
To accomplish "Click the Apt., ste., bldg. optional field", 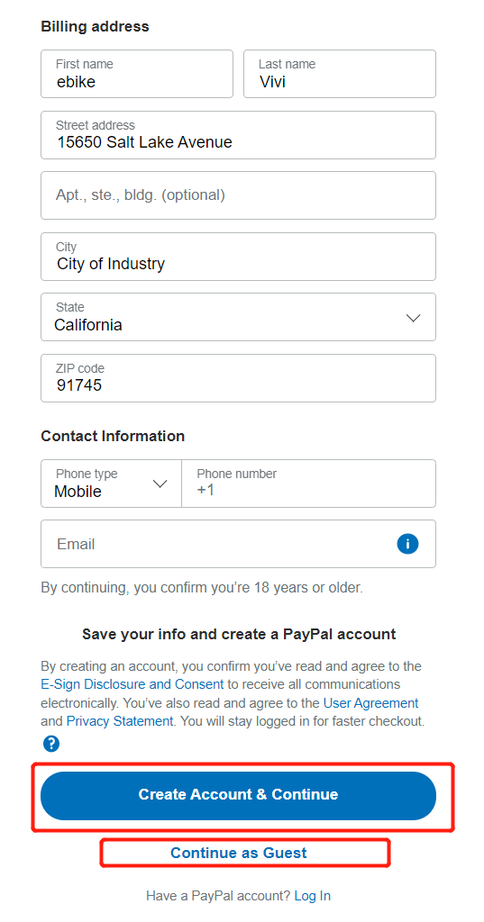I will click(239, 195).
